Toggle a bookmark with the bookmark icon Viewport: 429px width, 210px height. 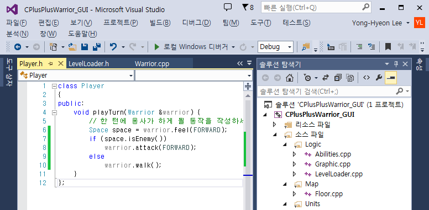click(388, 47)
